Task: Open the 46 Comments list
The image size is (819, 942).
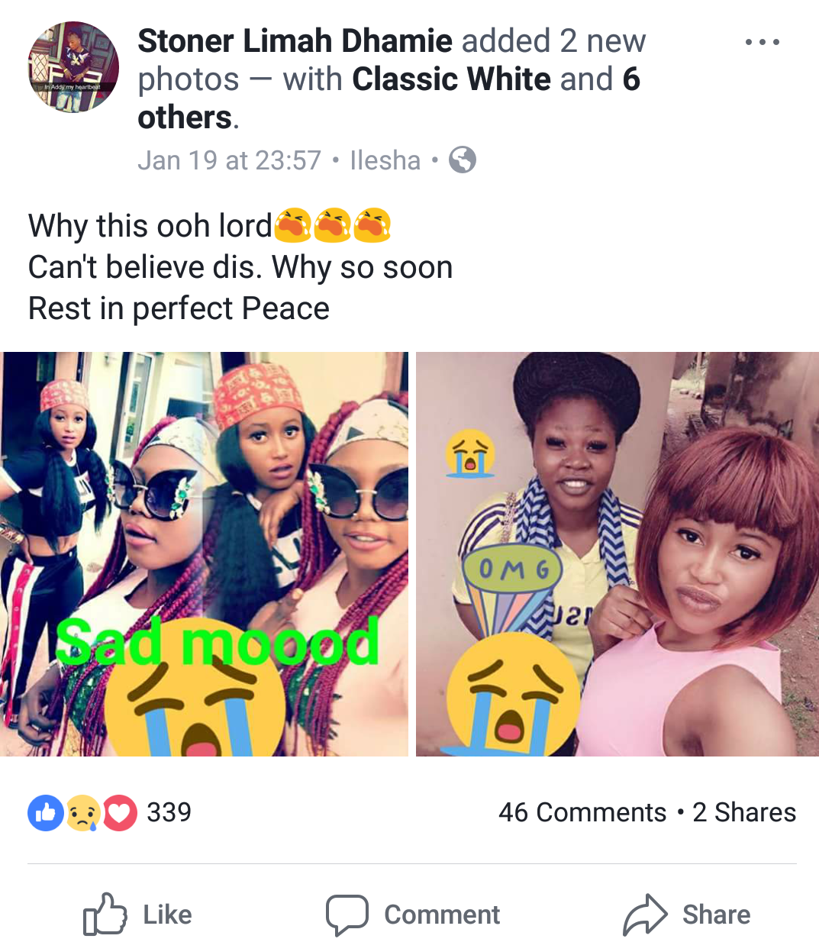Action: click(x=582, y=812)
